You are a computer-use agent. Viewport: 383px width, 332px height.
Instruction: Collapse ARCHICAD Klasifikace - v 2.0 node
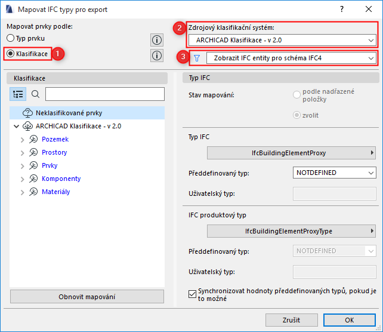click(x=16, y=126)
